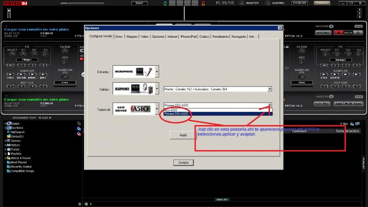Click the iTunes library icon
This screenshot has width=368, height=207.
point(8,149)
